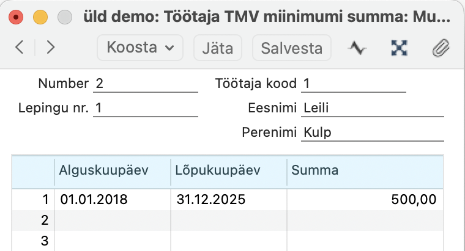Viewport: 465px width, 251px height.
Task: Click the Lõpukuupäev column header
Action: 228,170
